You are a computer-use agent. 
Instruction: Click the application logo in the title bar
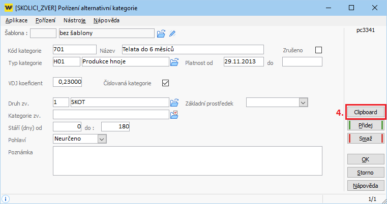pyautogui.click(x=8, y=8)
